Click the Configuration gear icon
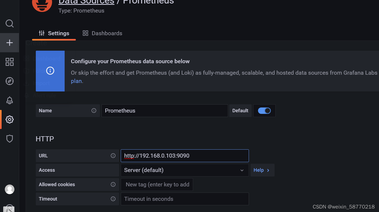 (x=9, y=119)
